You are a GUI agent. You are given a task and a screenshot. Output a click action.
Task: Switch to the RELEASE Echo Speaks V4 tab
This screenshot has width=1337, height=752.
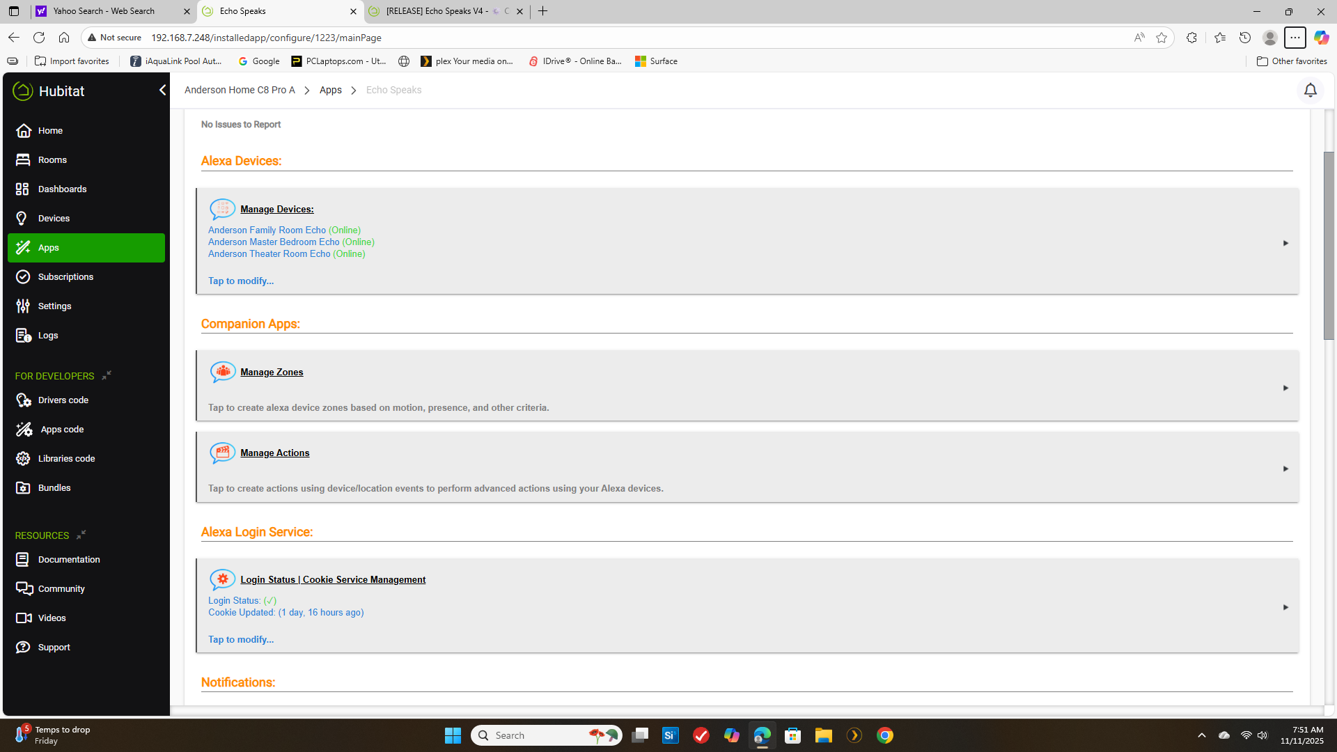point(437,11)
